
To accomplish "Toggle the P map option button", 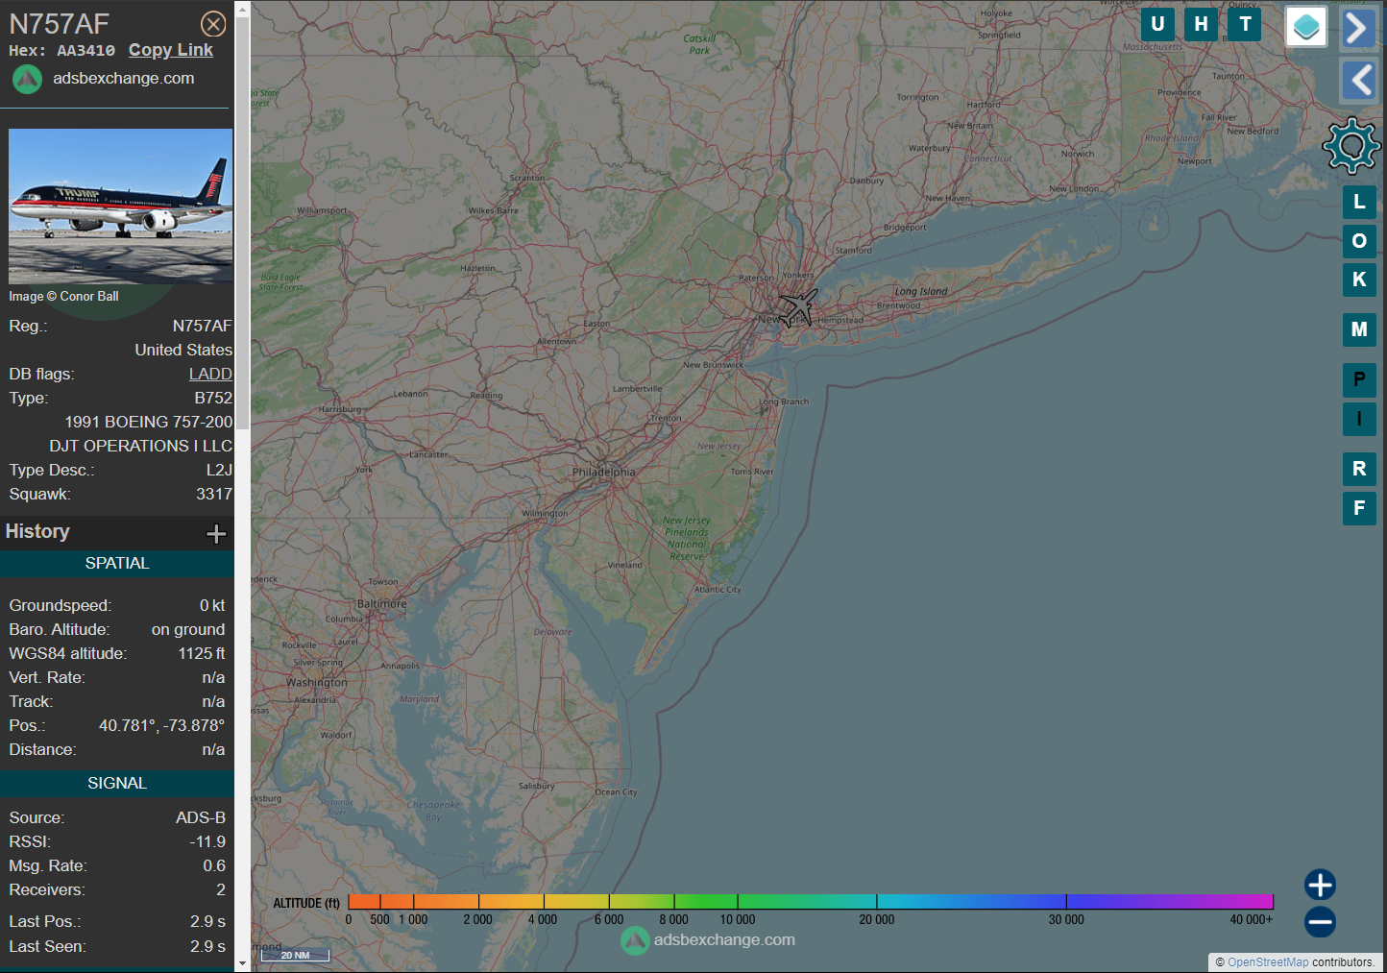I will (1359, 379).
